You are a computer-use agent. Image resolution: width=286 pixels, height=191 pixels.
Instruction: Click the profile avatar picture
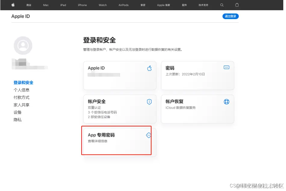23,46
